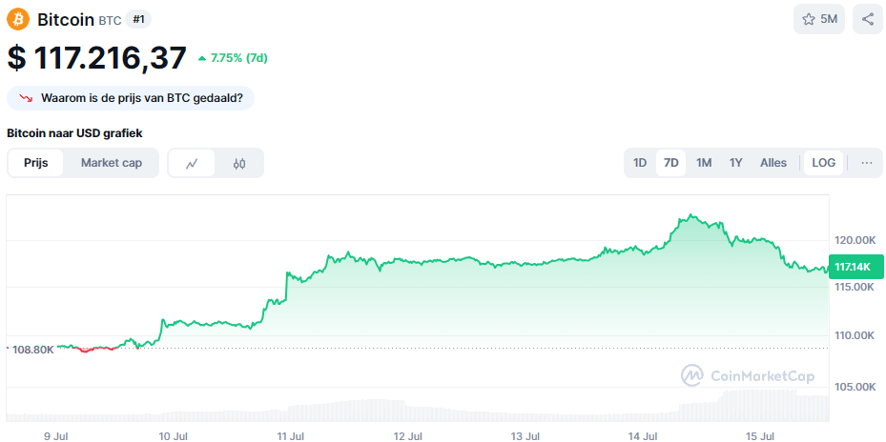Image resolution: width=886 pixels, height=442 pixels.
Task: Click the 9 Jul date label
Action: coord(56,436)
